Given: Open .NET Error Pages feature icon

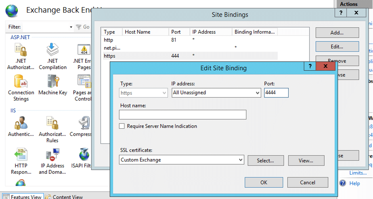Looking at the screenshot, I should pos(84,50).
